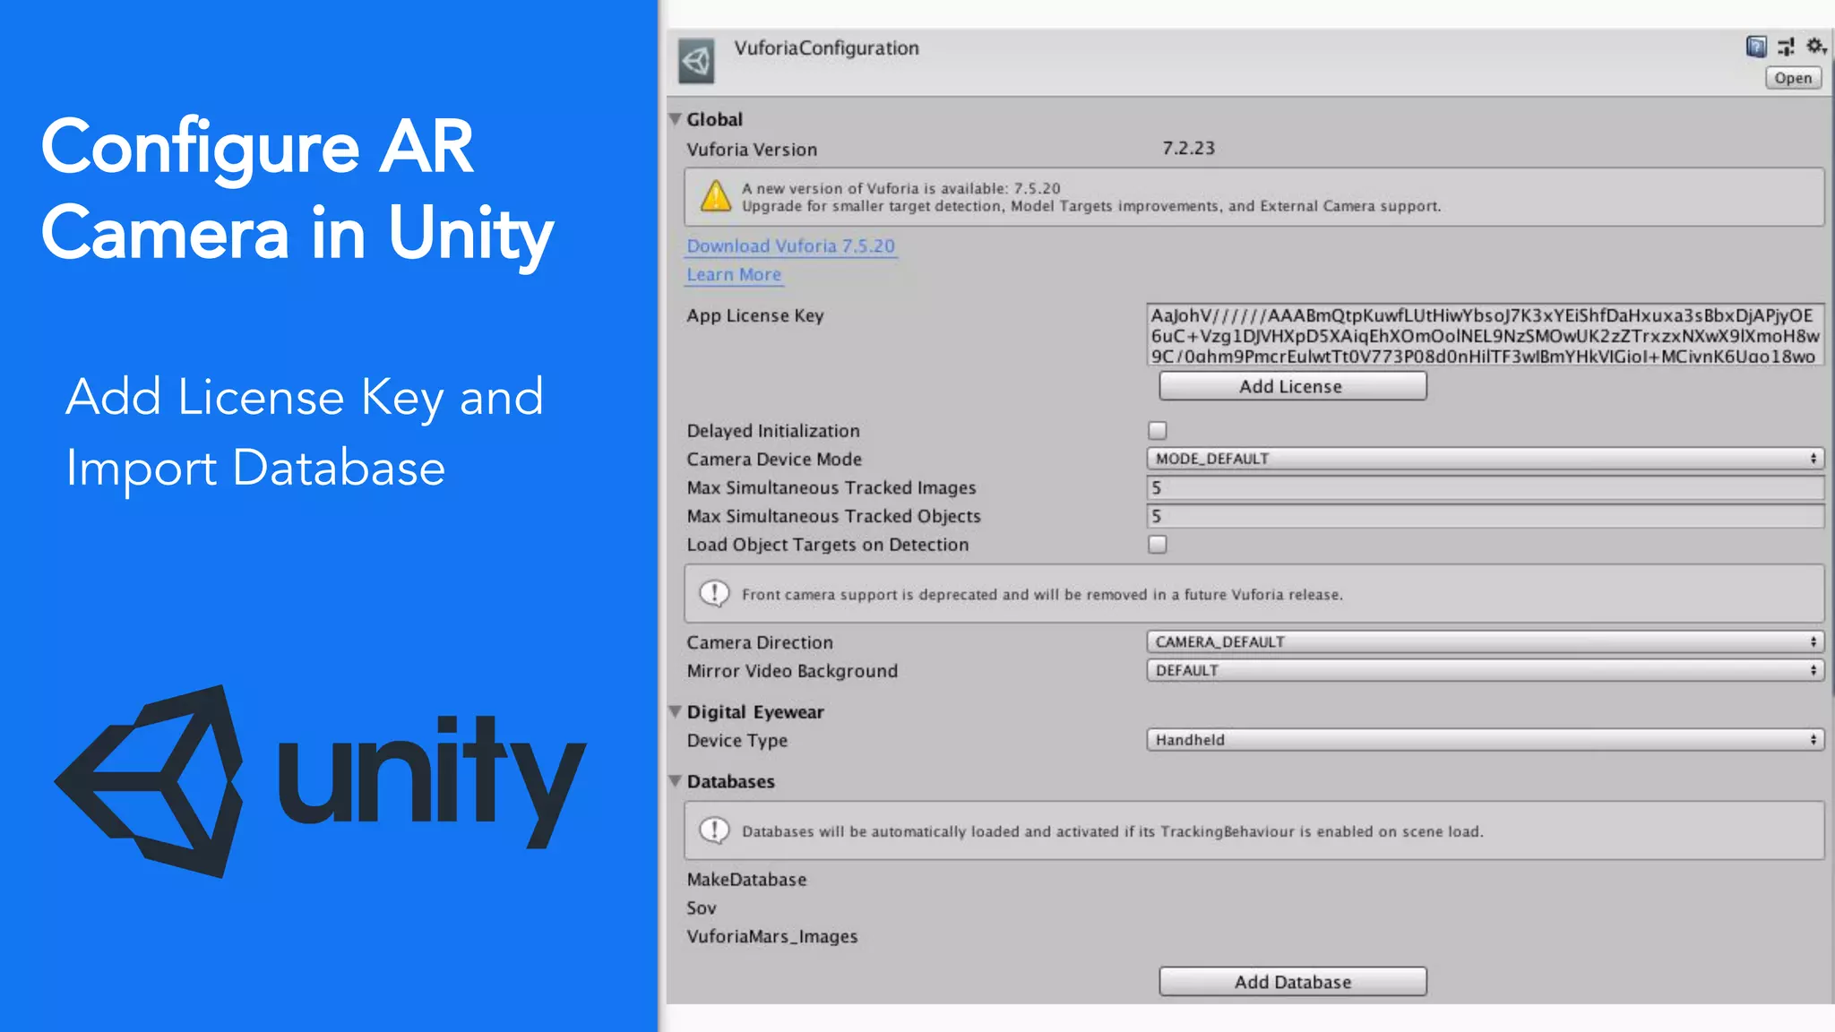1835x1032 pixels.
Task: Edit the Max Simultaneous Tracked Objects field
Action: (x=1485, y=516)
